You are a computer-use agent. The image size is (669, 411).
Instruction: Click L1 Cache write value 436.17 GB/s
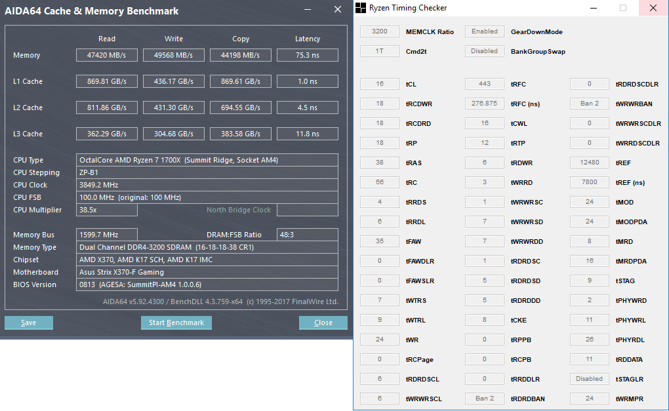pos(174,81)
